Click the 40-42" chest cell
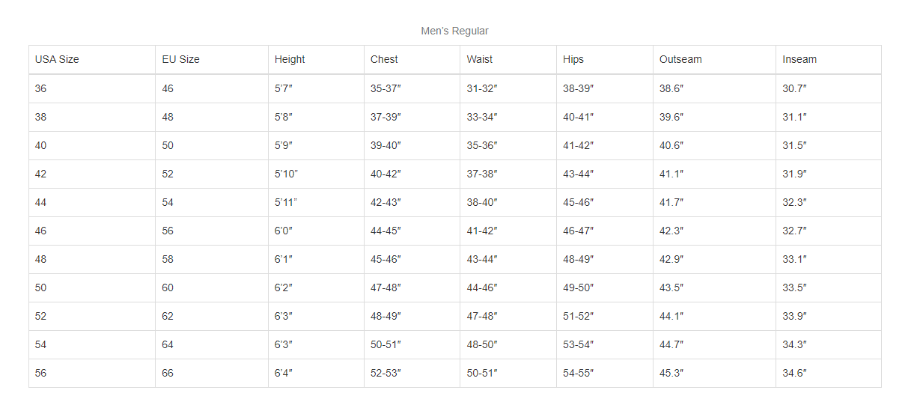Screen dimensions: 920x414 pyautogui.click(x=386, y=174)
